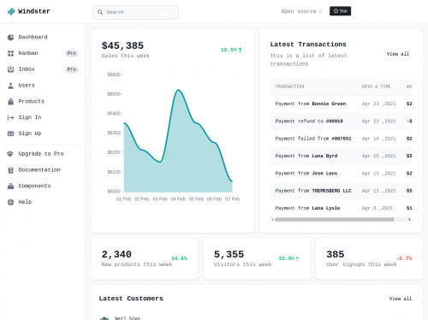
Task: Navigate to Products
Action: coord(43,102)
